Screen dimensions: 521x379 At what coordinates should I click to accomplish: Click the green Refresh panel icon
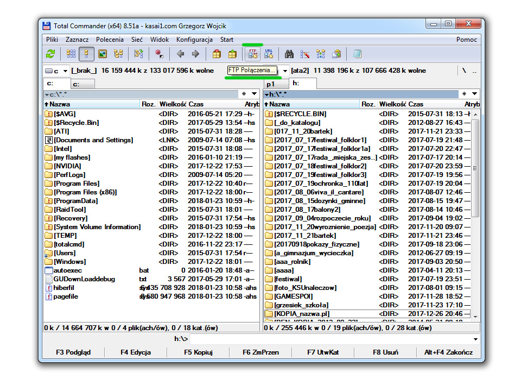point(51,54)
